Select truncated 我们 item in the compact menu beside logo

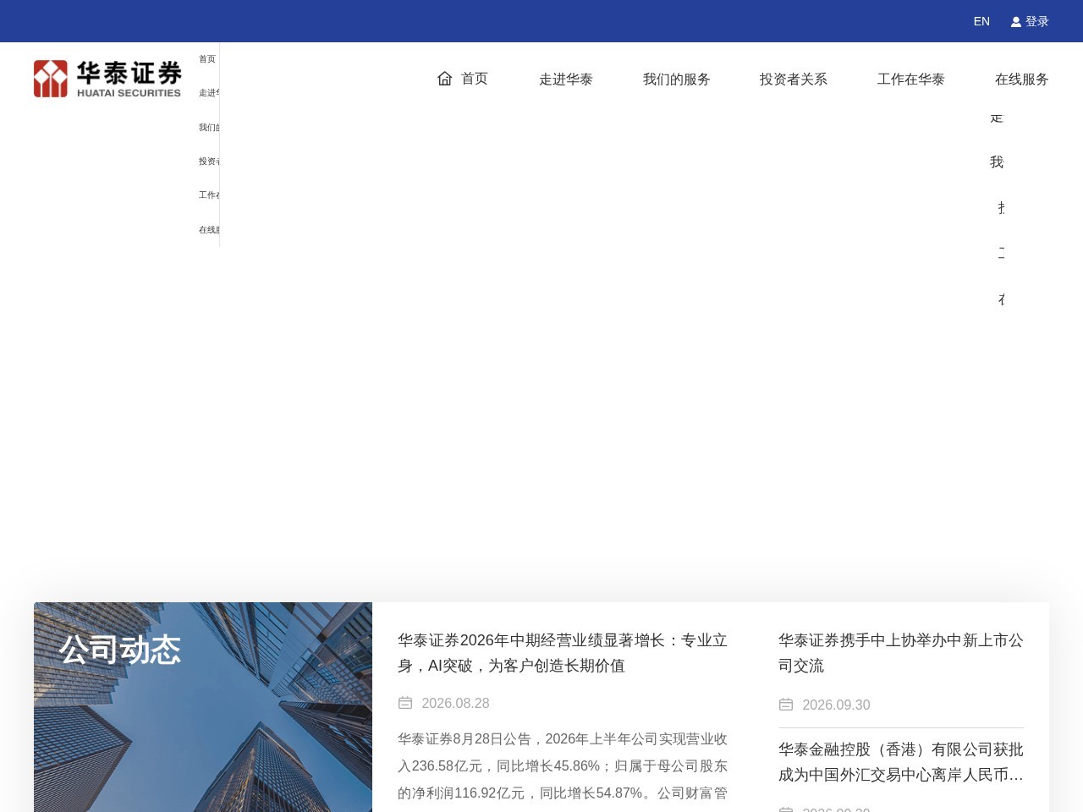point(209,128)
